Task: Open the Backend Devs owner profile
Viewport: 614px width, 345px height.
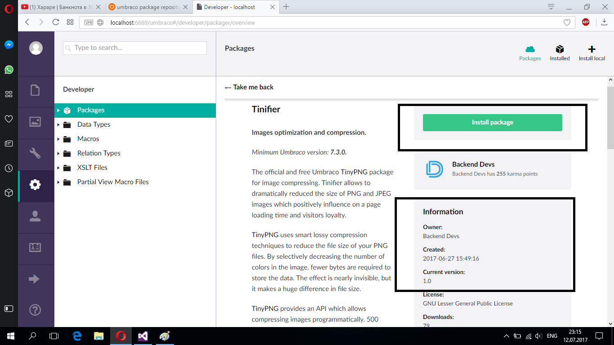Action: pyautogui.click(x=473, y=164)
